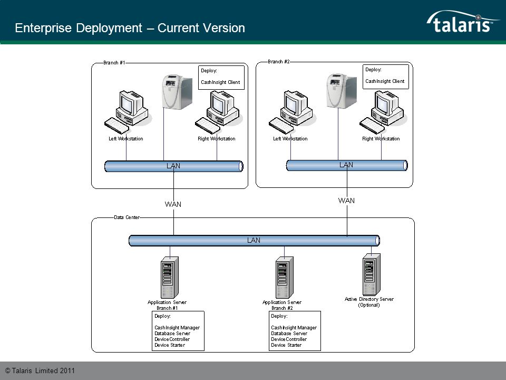The height and width of the screenshot is (380, 506).
Task: Click the Talaris logo in the header
Action: click(462, 22)
